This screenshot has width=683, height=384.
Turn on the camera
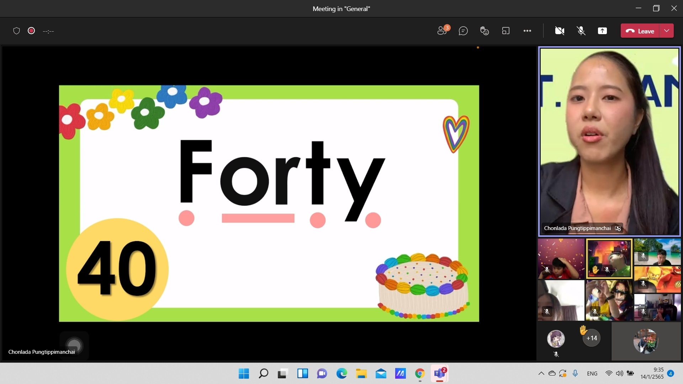(x=560, y=31)
